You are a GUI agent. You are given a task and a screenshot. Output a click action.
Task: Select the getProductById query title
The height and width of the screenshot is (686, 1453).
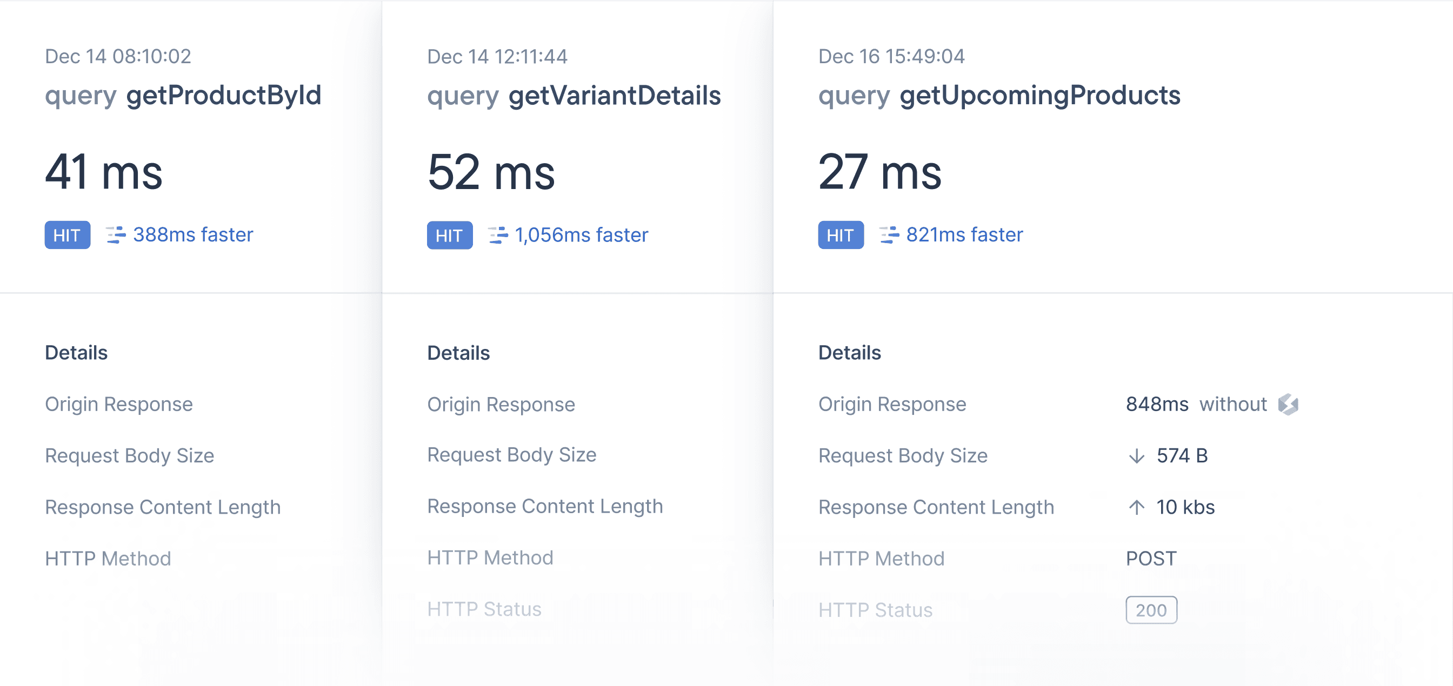(x=223, y=95)
